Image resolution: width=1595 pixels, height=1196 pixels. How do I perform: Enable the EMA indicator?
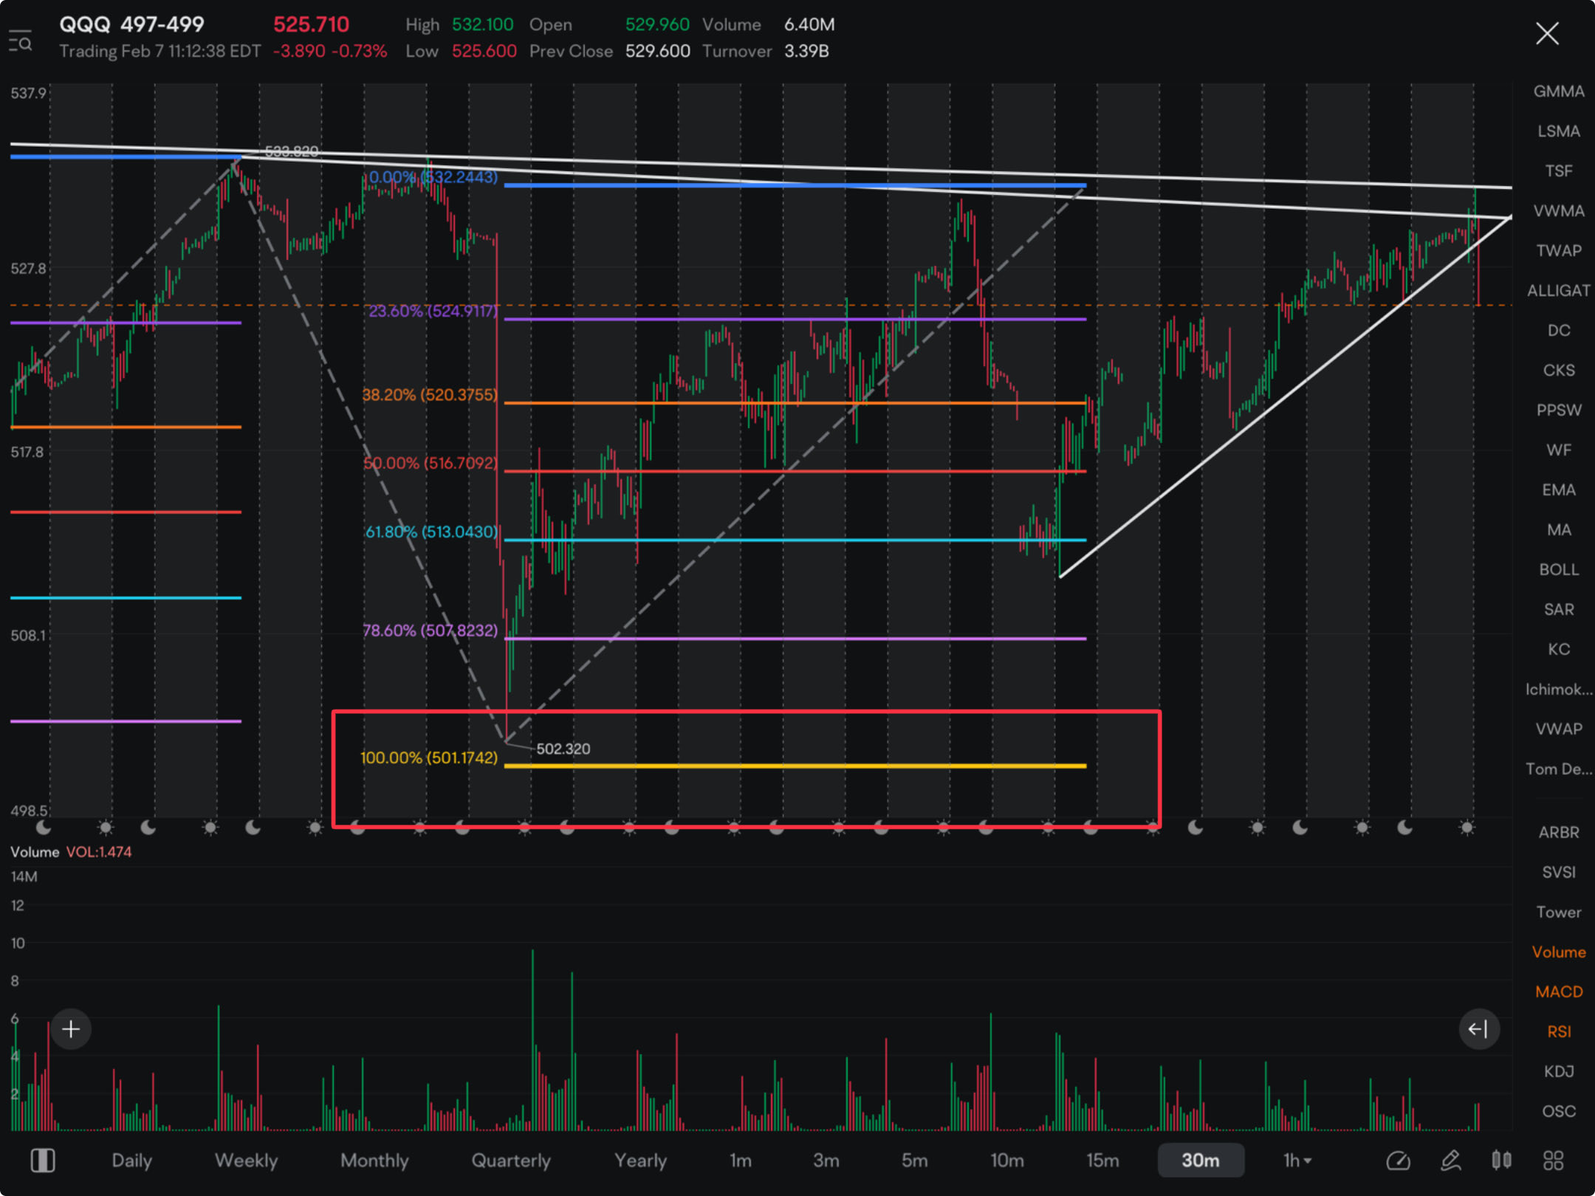[1559, 490]
